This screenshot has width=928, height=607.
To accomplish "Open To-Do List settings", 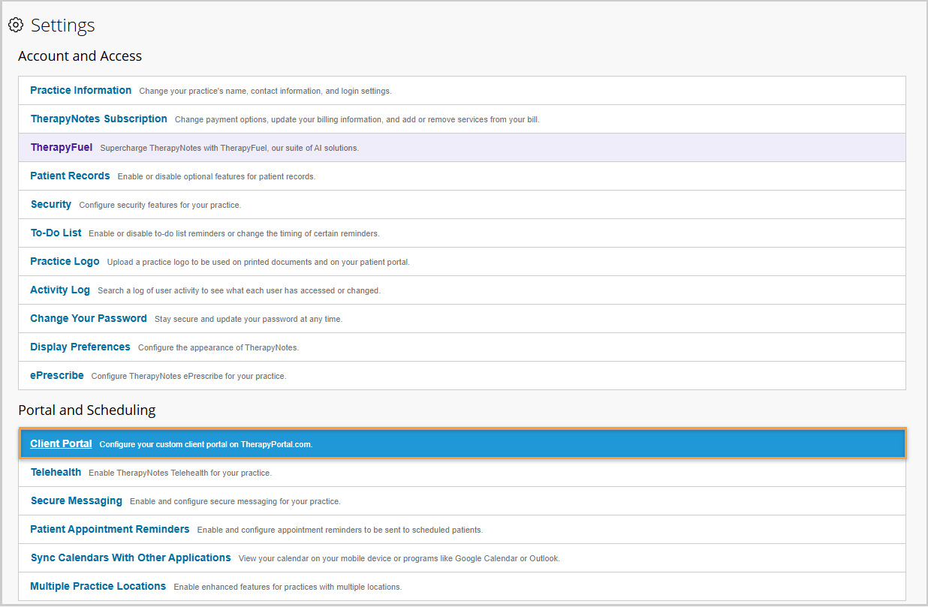I will click(56, 233).
